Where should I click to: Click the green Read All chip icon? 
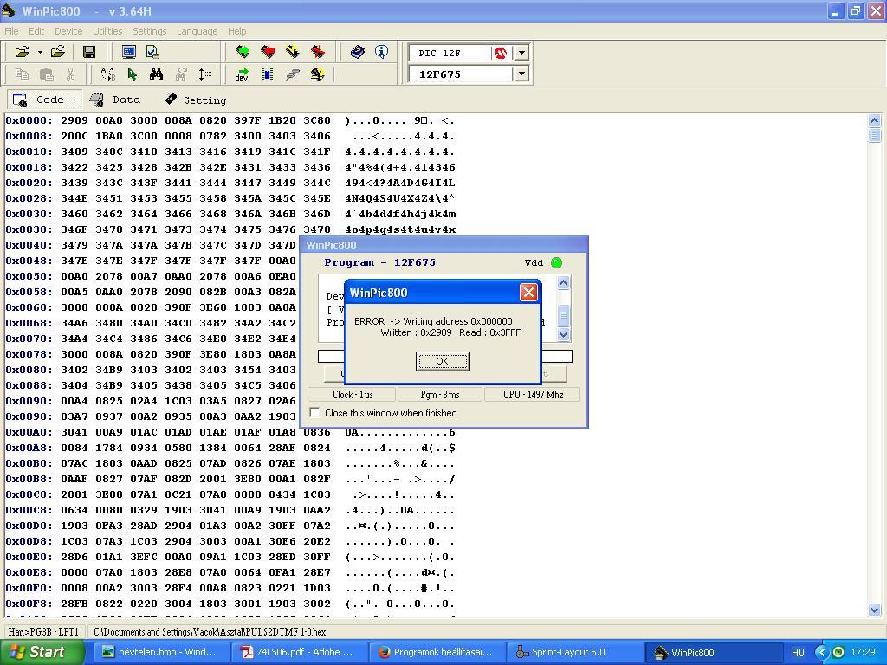243,52
